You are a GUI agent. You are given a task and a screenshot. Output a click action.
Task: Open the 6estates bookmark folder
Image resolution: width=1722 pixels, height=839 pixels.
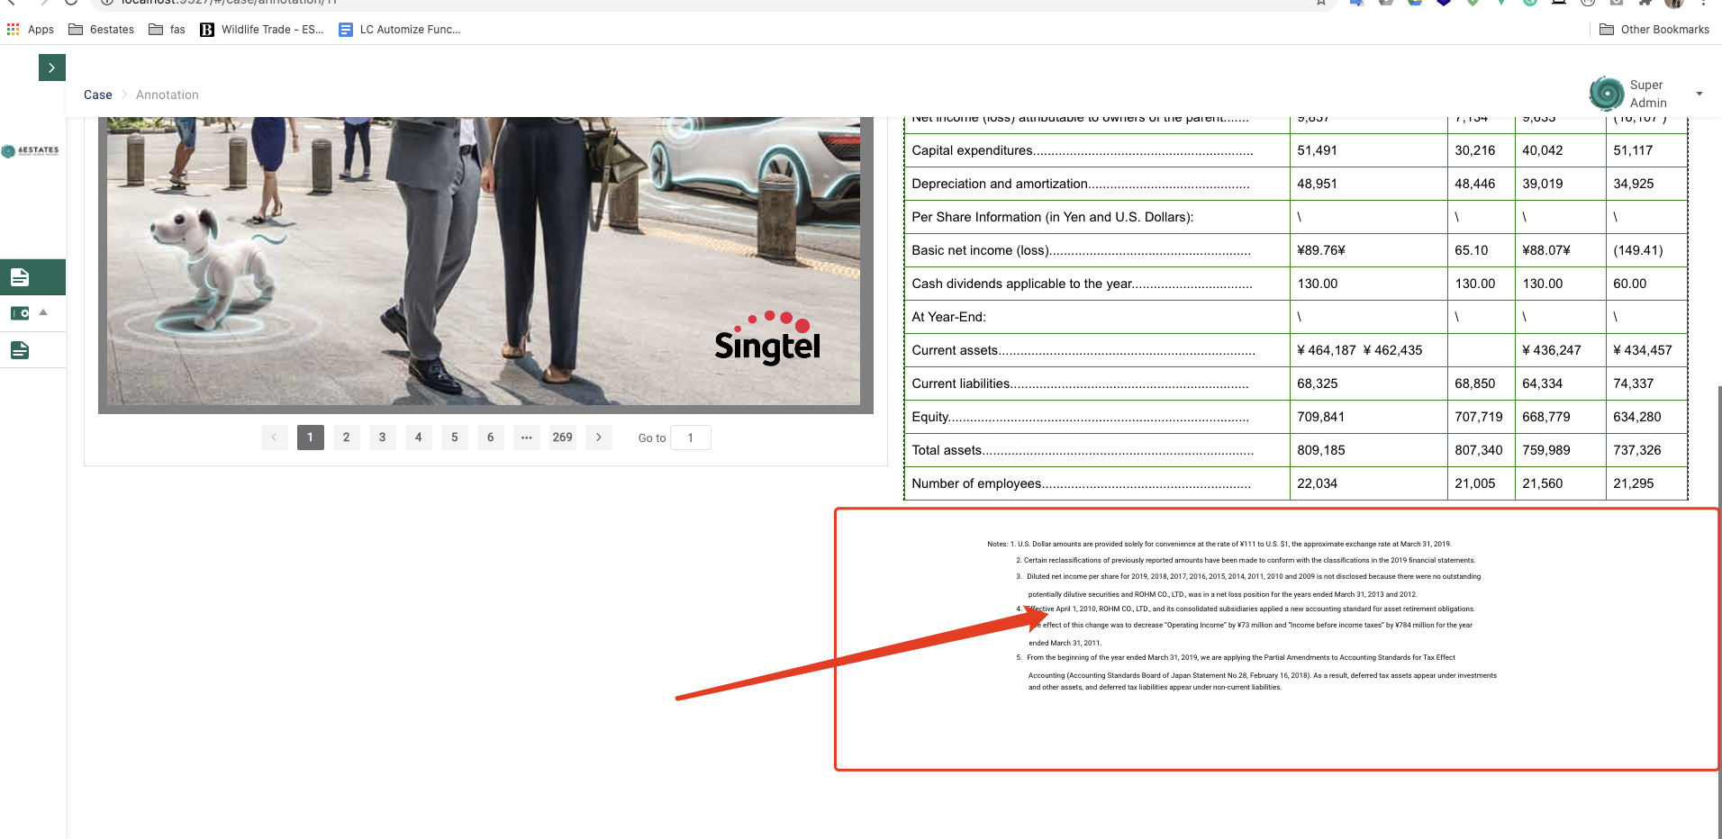(102, 30)
